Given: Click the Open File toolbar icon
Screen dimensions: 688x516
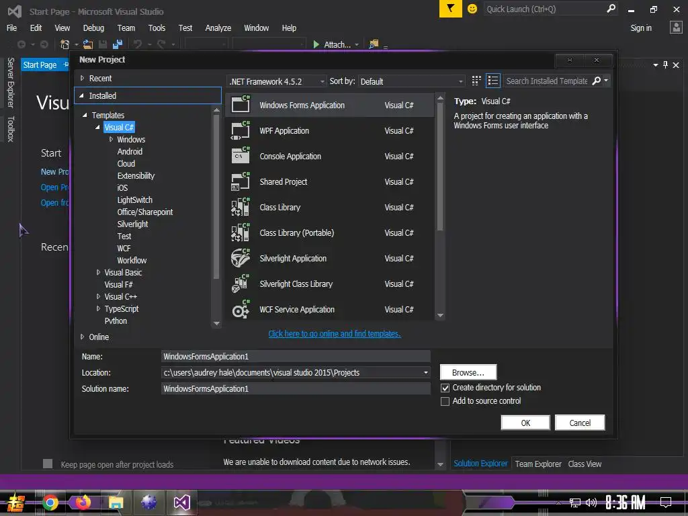Looking at the screenshot, I should (88, 44).
